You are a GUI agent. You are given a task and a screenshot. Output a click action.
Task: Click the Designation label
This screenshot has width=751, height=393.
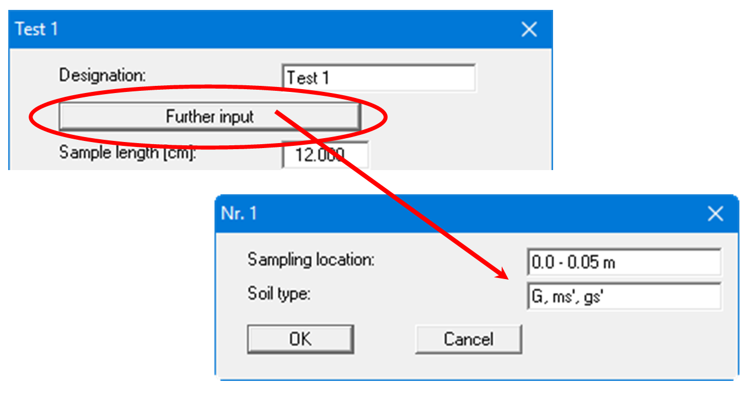103,75
